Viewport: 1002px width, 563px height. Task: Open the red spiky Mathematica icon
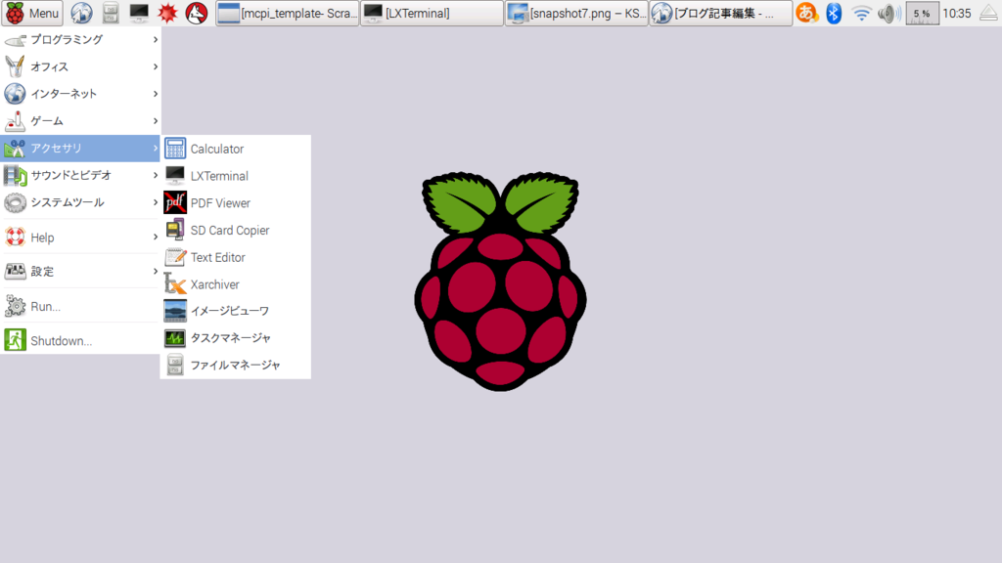pyautogui.click(x=167, y=13)
